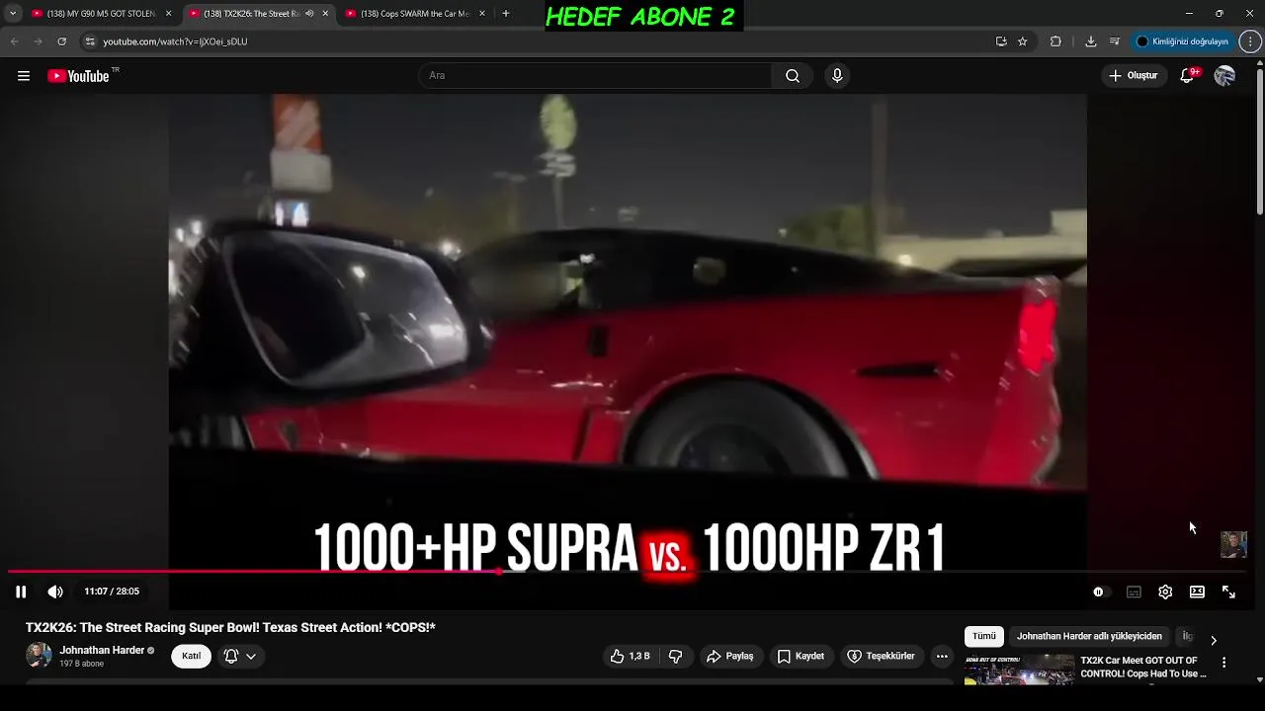
Task: Focus the YouTube Ara search field
Action: pos(596,76)
